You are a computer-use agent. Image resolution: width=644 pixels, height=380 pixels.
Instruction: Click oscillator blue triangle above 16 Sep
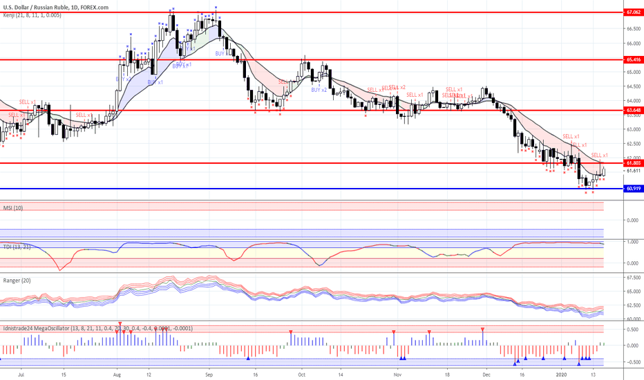point(247,357)
